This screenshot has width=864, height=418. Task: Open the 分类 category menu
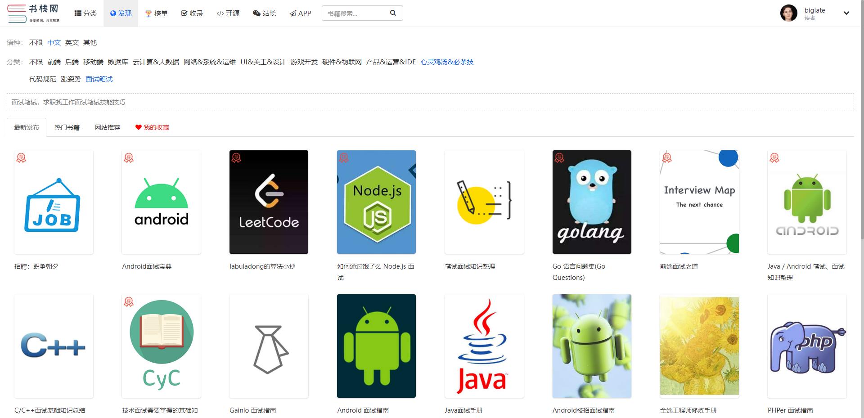pyautogui.click(x=85, y=13)
